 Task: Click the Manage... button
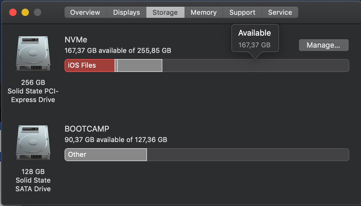(323, 45)
